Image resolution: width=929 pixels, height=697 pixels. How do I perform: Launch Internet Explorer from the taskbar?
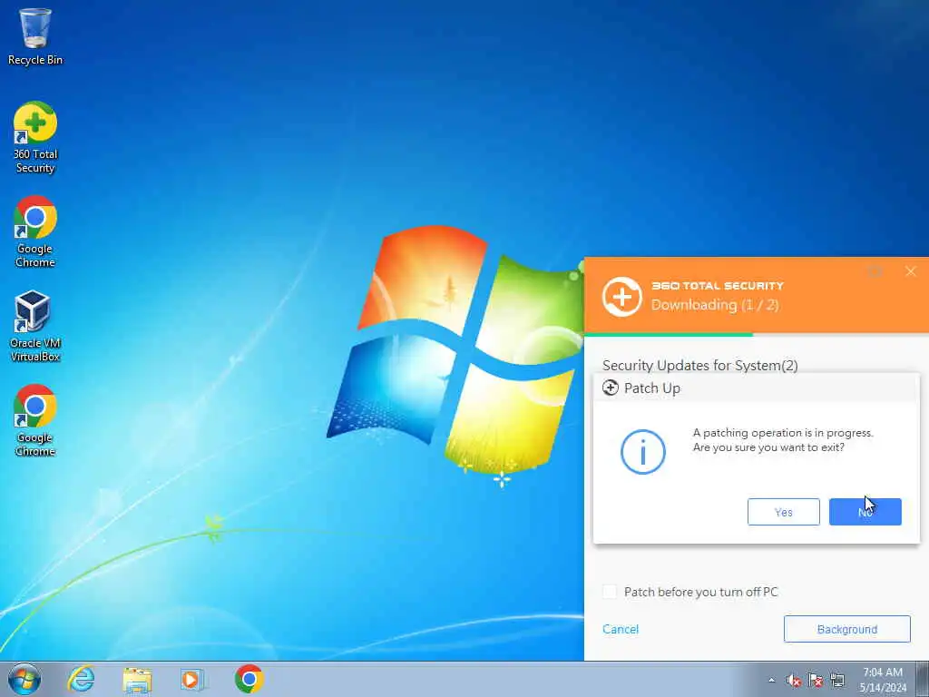81,679
